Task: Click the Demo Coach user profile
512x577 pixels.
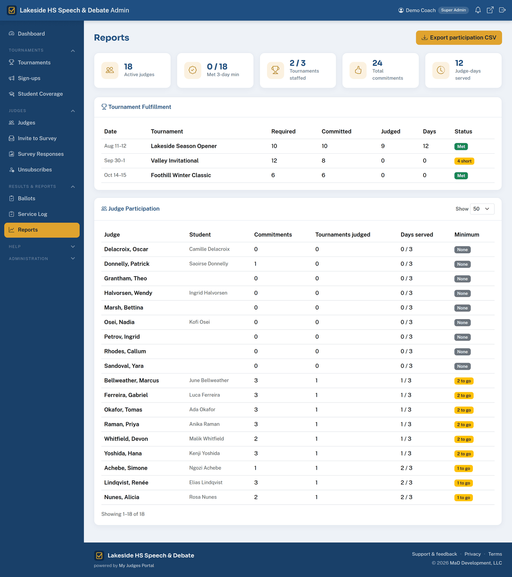Action: point(417,10)
